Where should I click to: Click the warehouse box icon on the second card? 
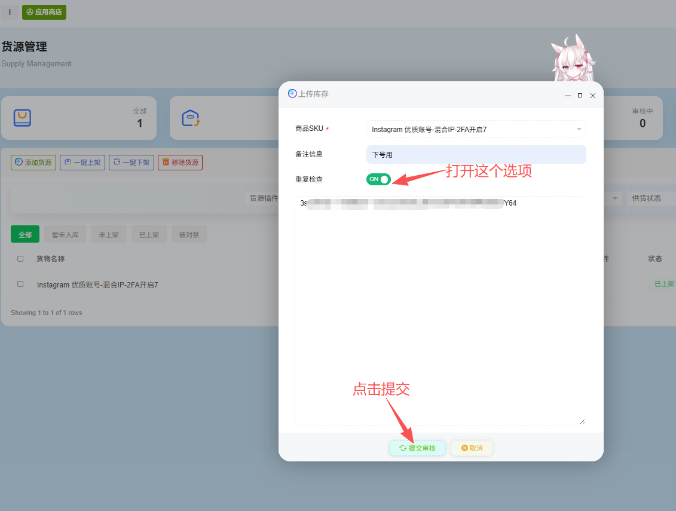[x=191, y=118]
